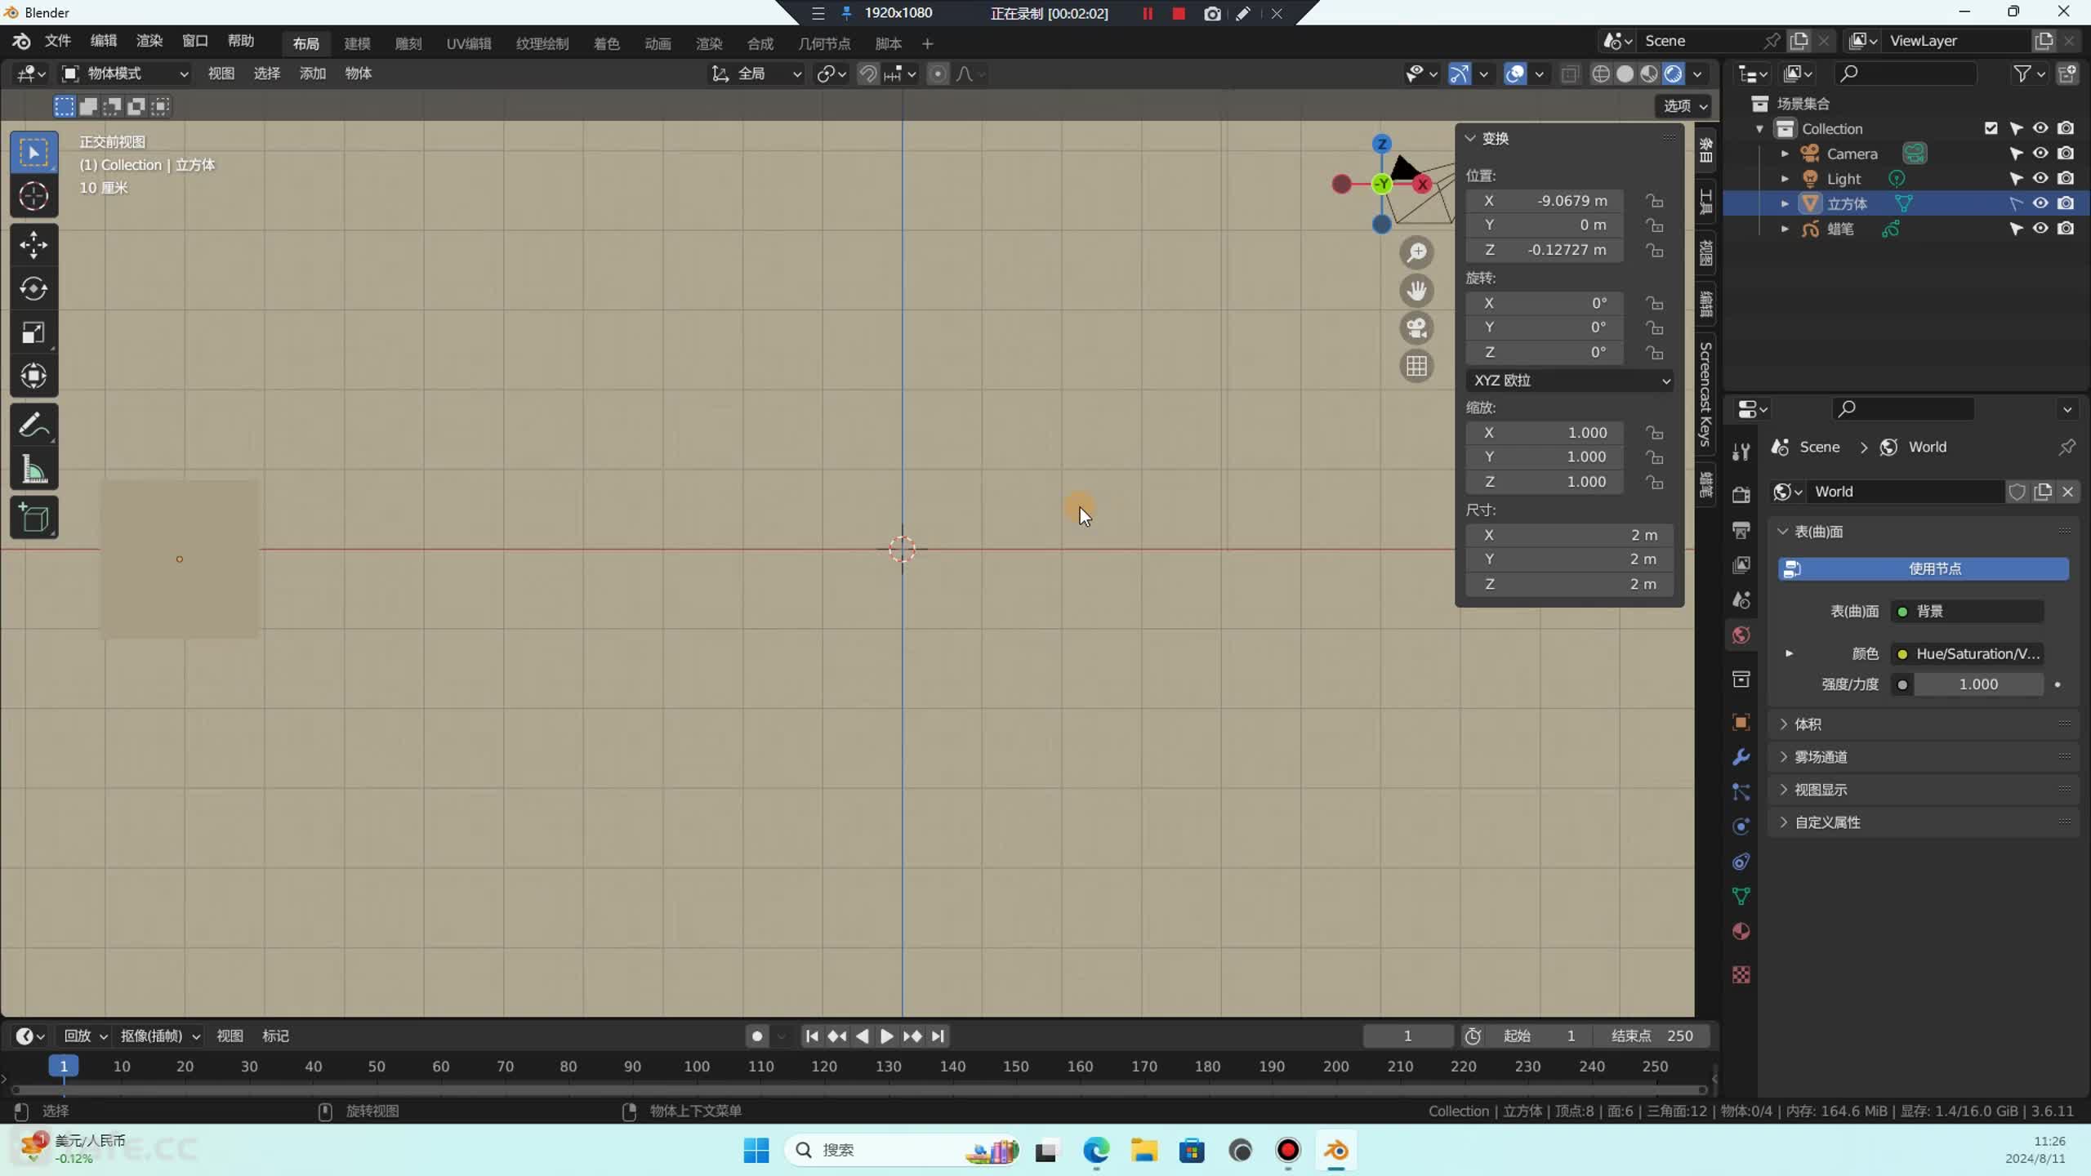Activate the Move tool
This screenshot has height=1176, width=2091.
pos(33,245)
